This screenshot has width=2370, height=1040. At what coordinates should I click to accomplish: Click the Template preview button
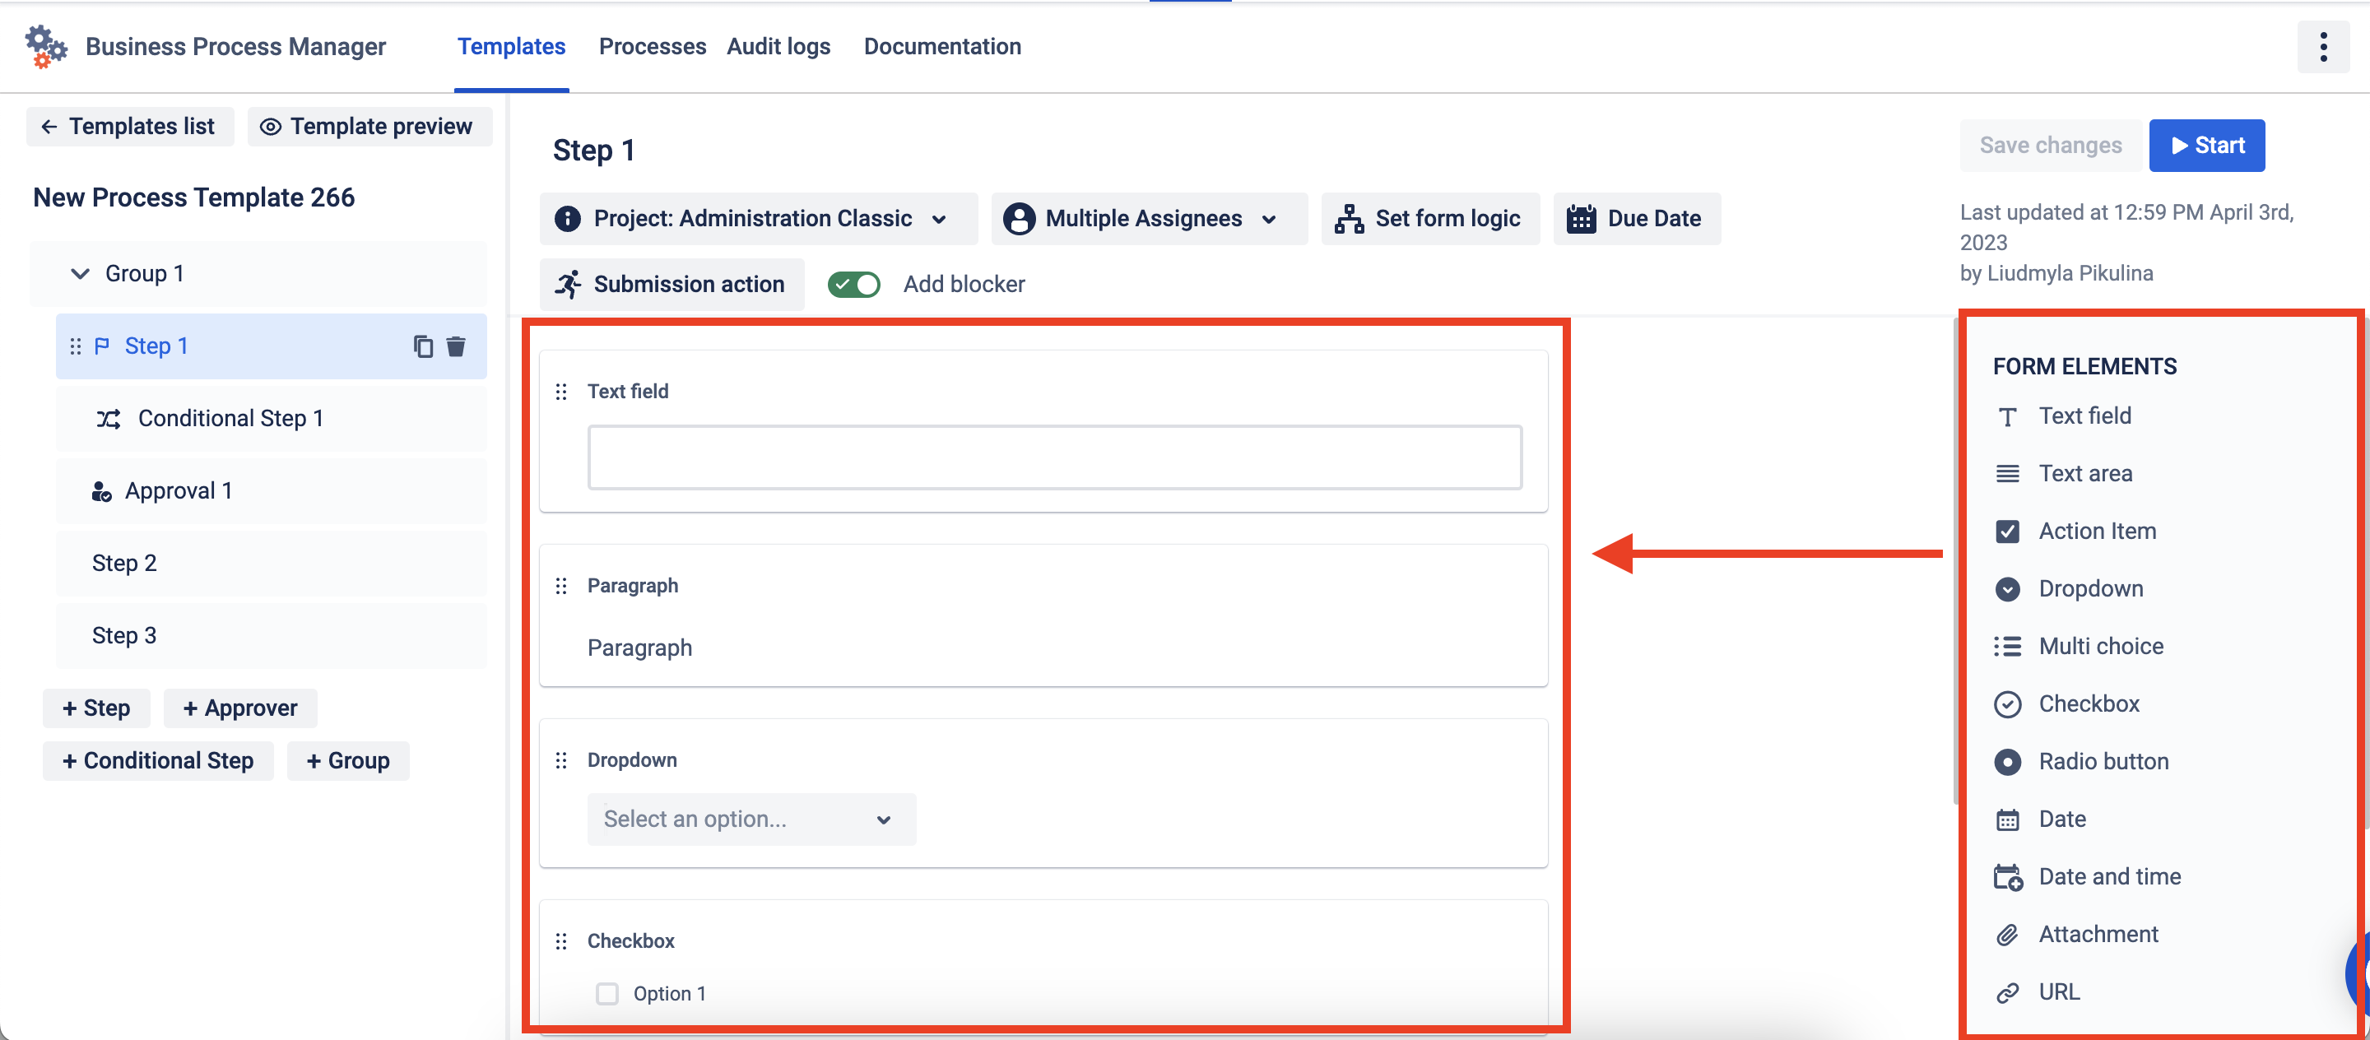[369, 126]
